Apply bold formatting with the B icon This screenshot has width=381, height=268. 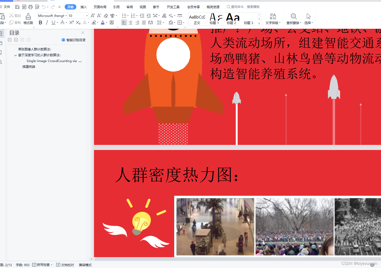pos(40,23)
